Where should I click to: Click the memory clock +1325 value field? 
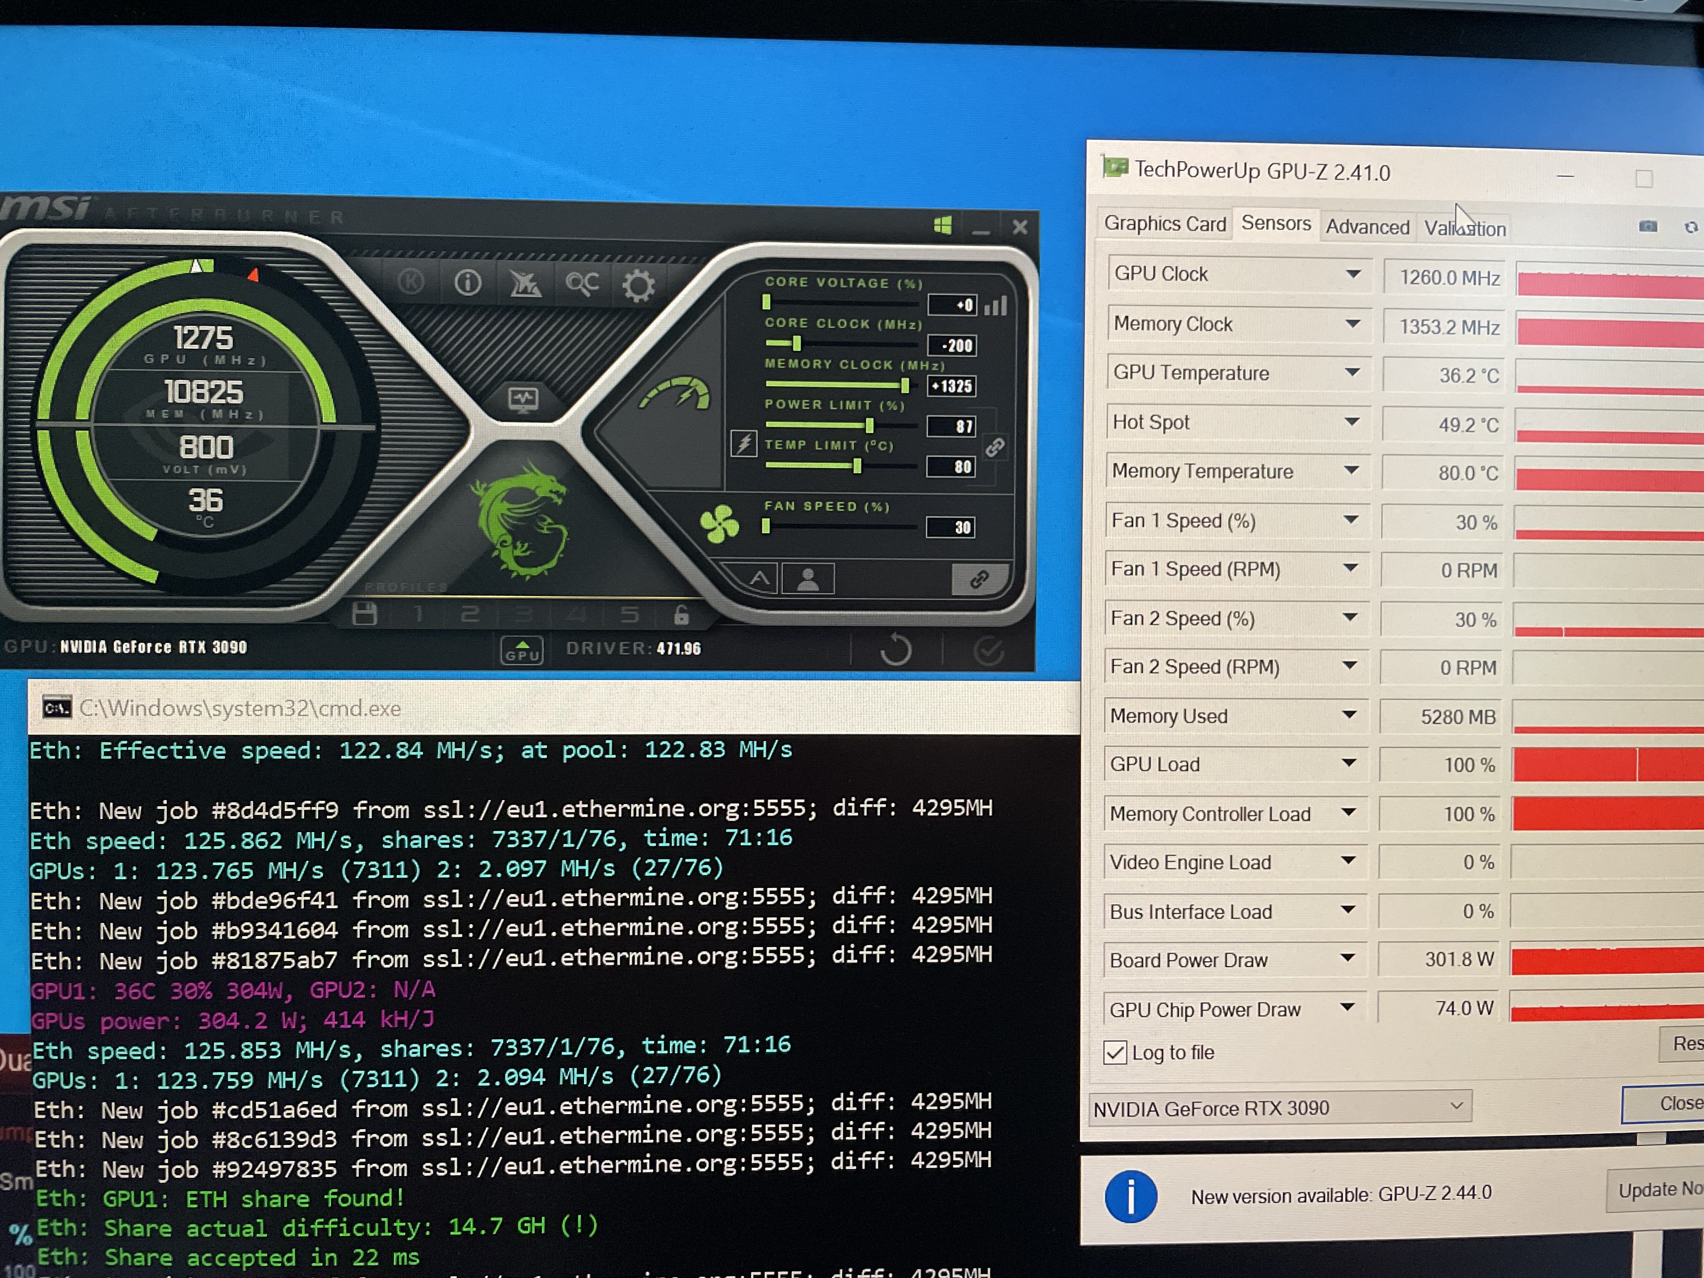pos(953,386)
